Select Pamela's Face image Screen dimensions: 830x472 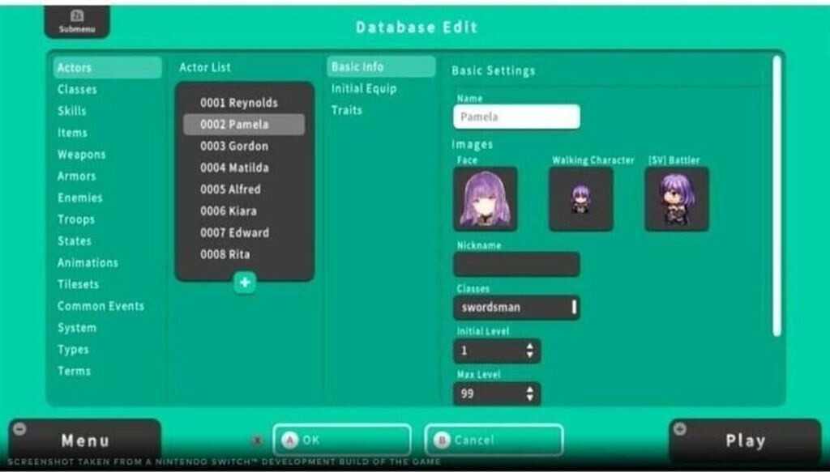pos(485,199)
